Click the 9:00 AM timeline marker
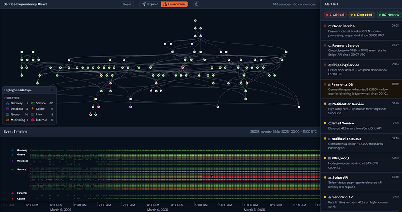 point(201,205)
